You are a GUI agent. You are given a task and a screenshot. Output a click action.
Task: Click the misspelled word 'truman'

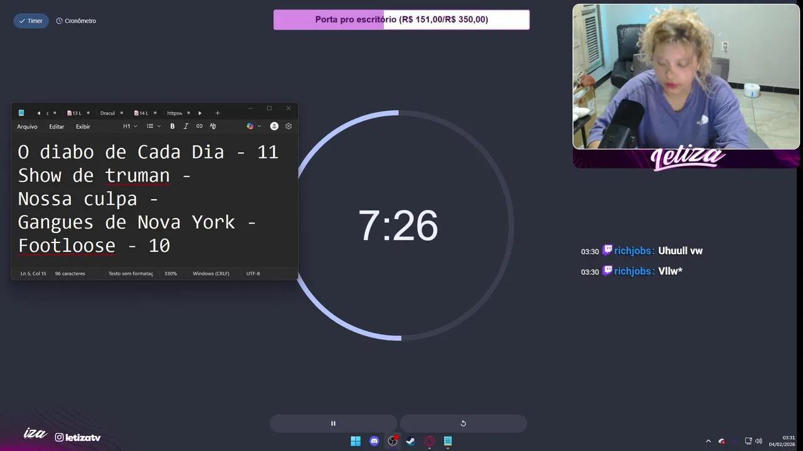click(x=137, y=176)
